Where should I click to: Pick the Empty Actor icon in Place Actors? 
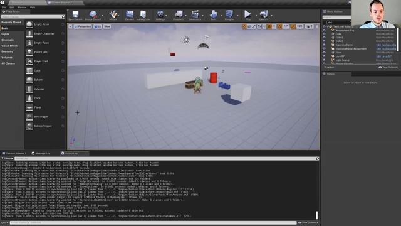point(29,24)
